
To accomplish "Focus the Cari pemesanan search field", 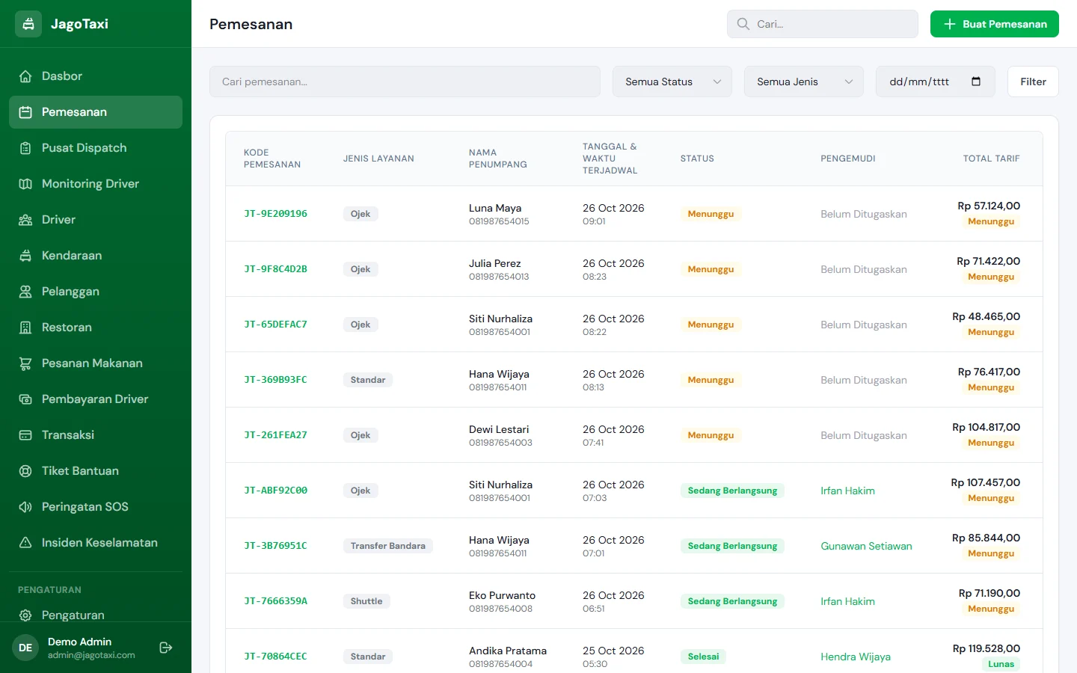I will coord(405,82).
